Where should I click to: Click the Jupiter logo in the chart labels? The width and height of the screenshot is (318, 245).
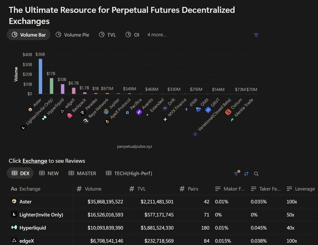click(x=106, y=111)
